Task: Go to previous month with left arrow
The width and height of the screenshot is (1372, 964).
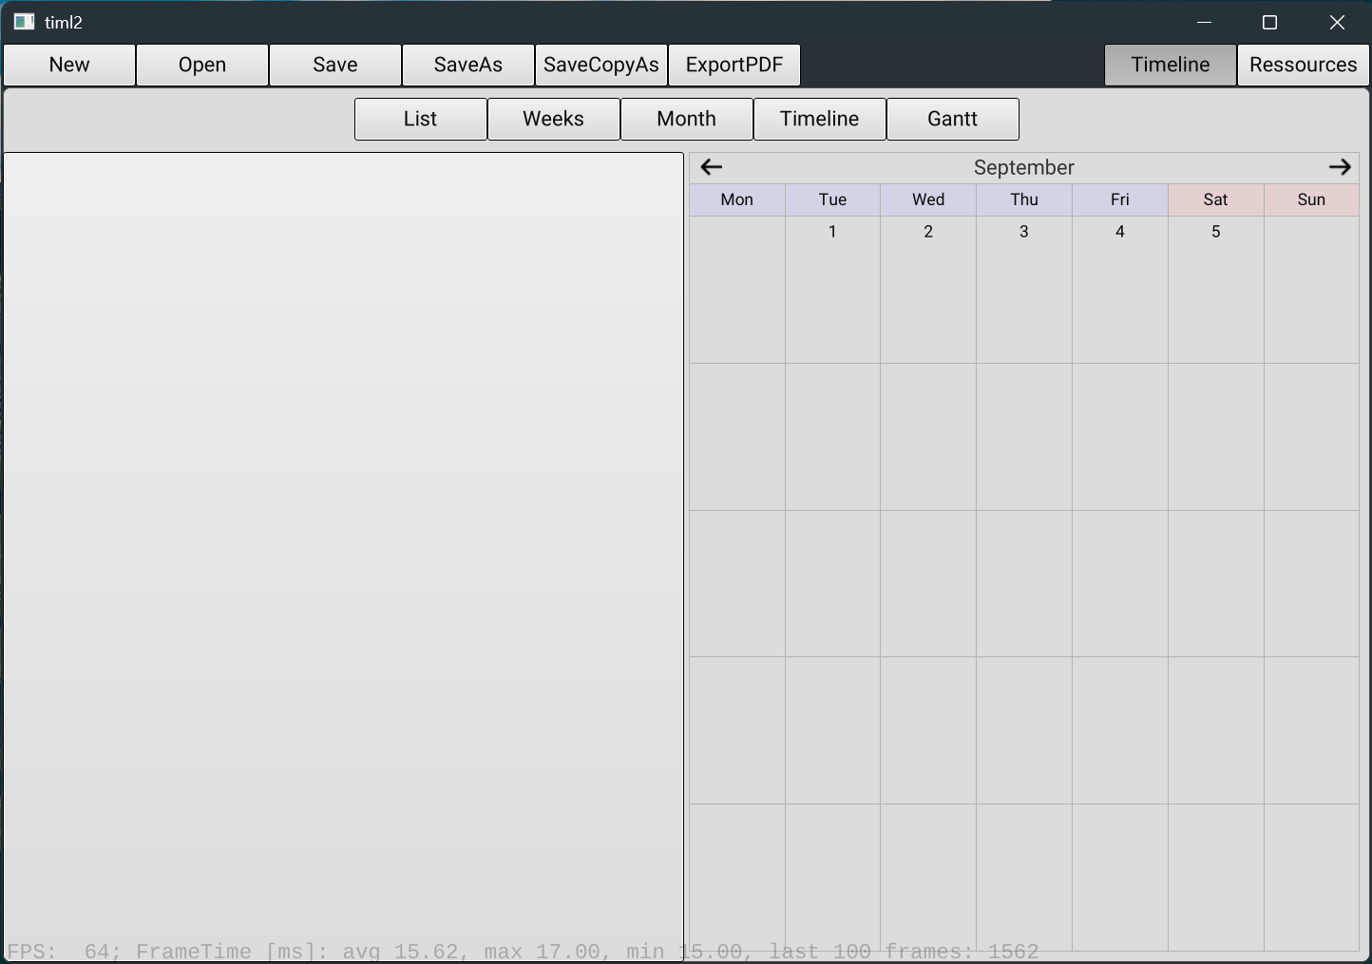Action: 712,168
